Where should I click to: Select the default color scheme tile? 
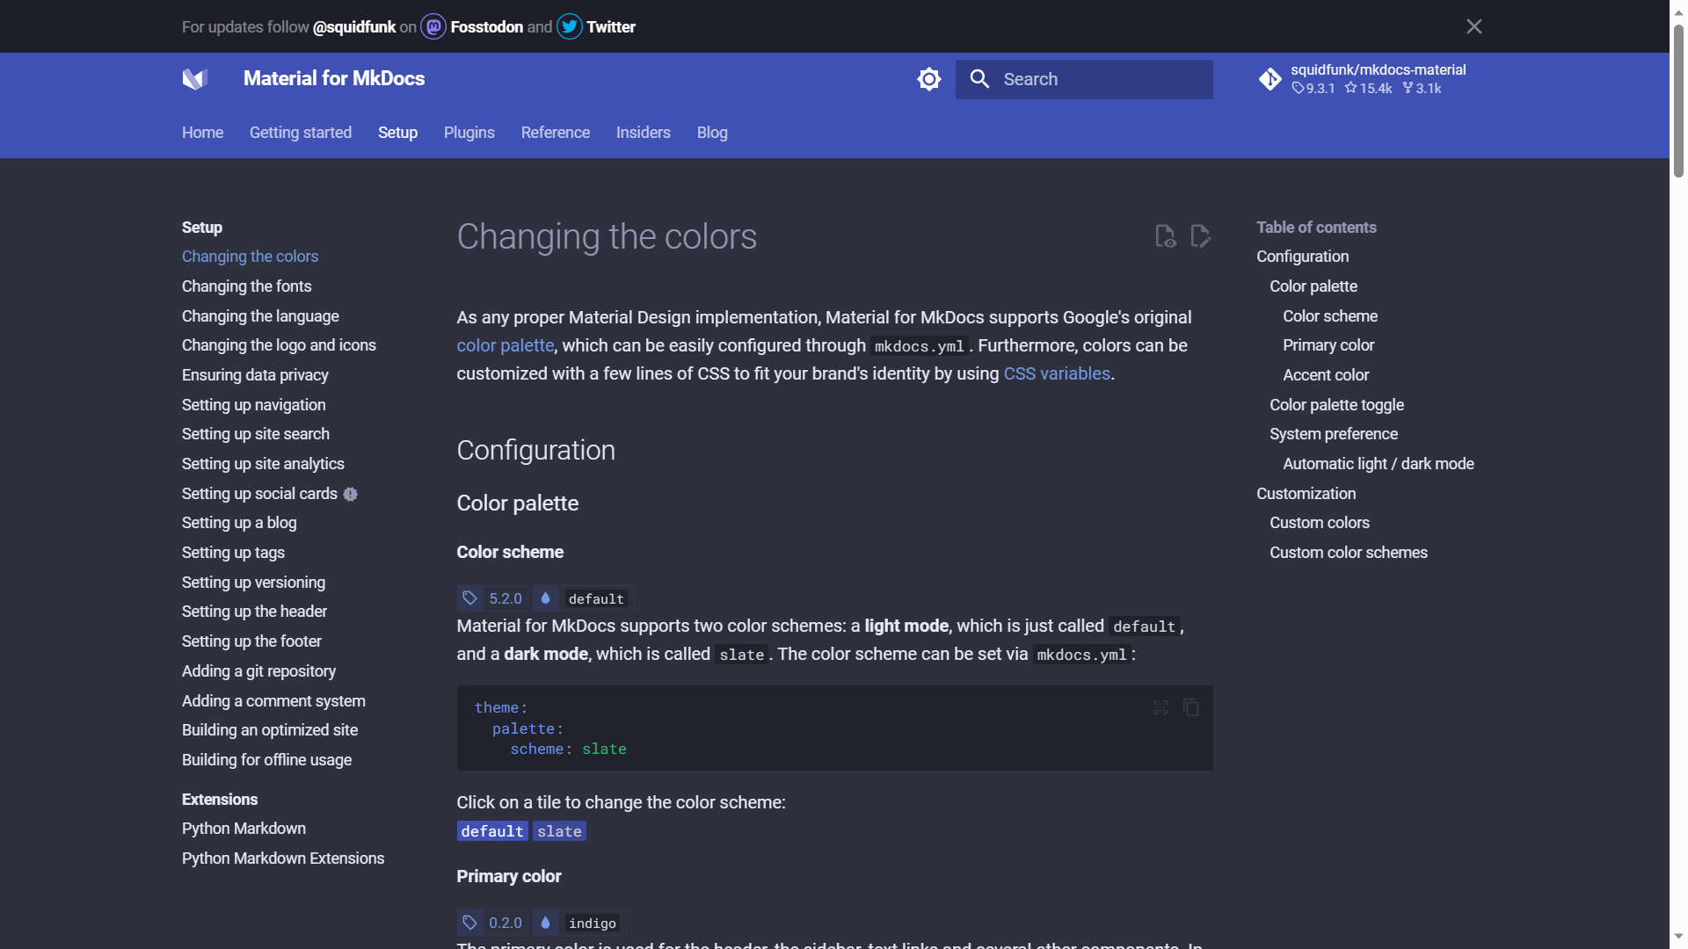491,831
